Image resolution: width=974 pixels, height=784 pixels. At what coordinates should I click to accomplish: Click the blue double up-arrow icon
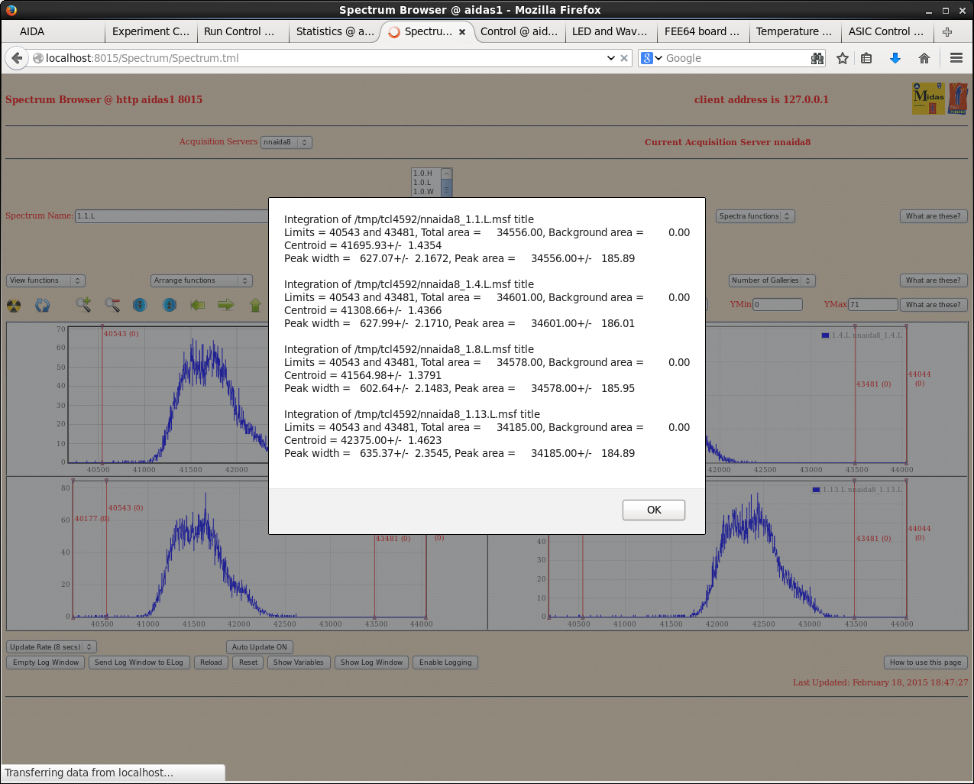(x=170, y=305)
